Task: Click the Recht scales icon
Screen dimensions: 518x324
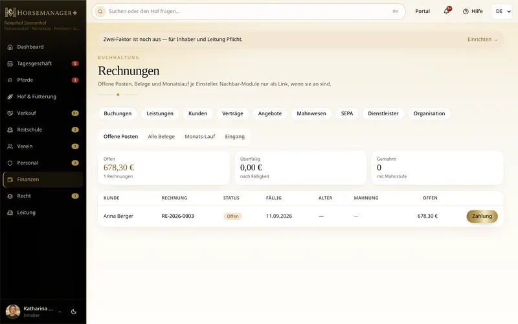Action: coord(10,196)
